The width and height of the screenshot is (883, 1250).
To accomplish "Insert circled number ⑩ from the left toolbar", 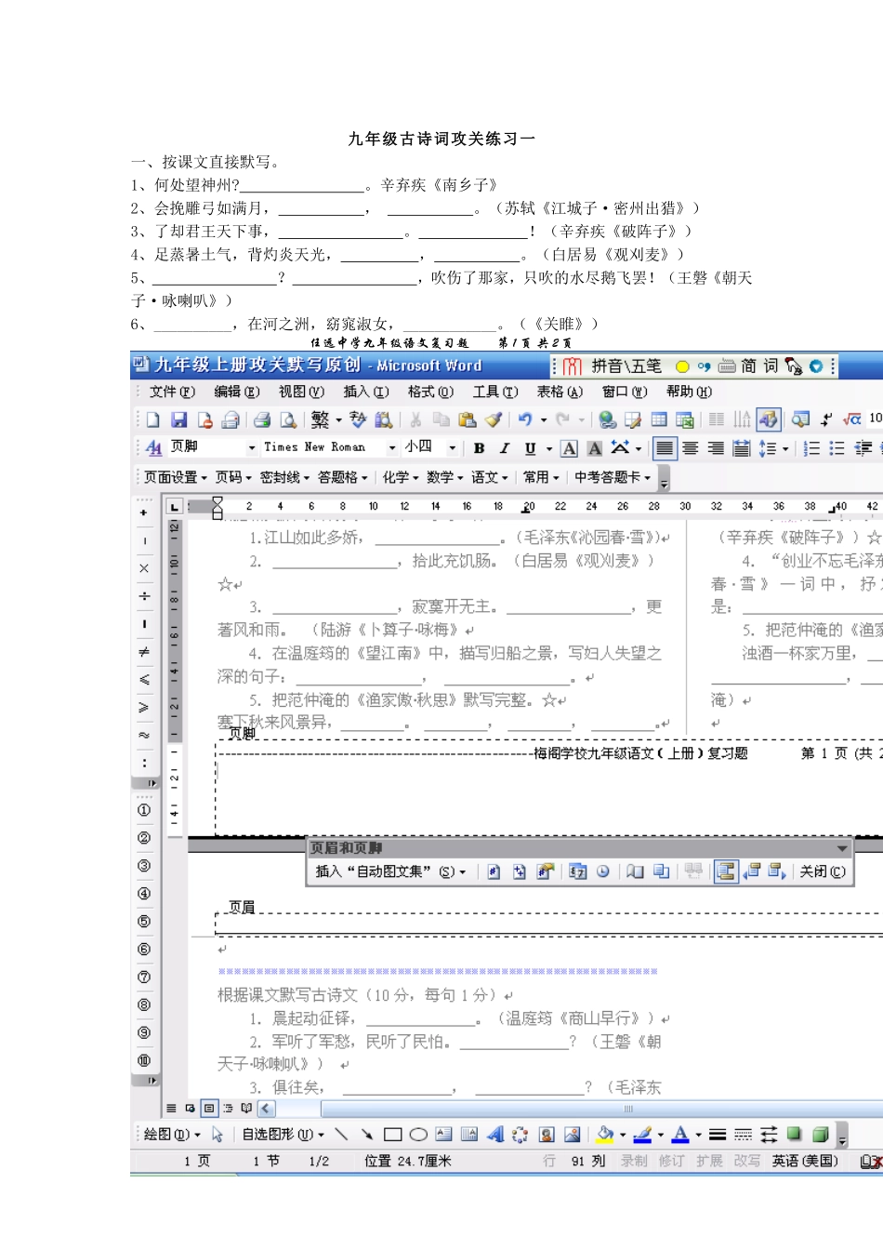I will 144,1060.
